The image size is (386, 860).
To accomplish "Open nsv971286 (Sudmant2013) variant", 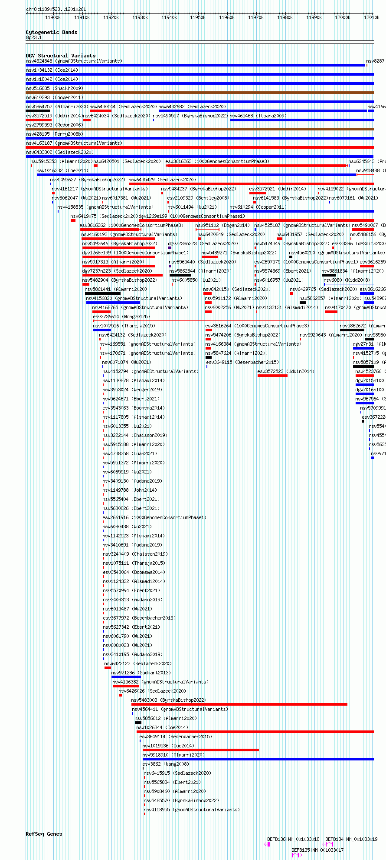I will 141,673.
